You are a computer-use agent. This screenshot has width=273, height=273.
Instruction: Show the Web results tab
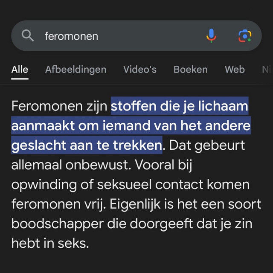[x=235, y=70]
